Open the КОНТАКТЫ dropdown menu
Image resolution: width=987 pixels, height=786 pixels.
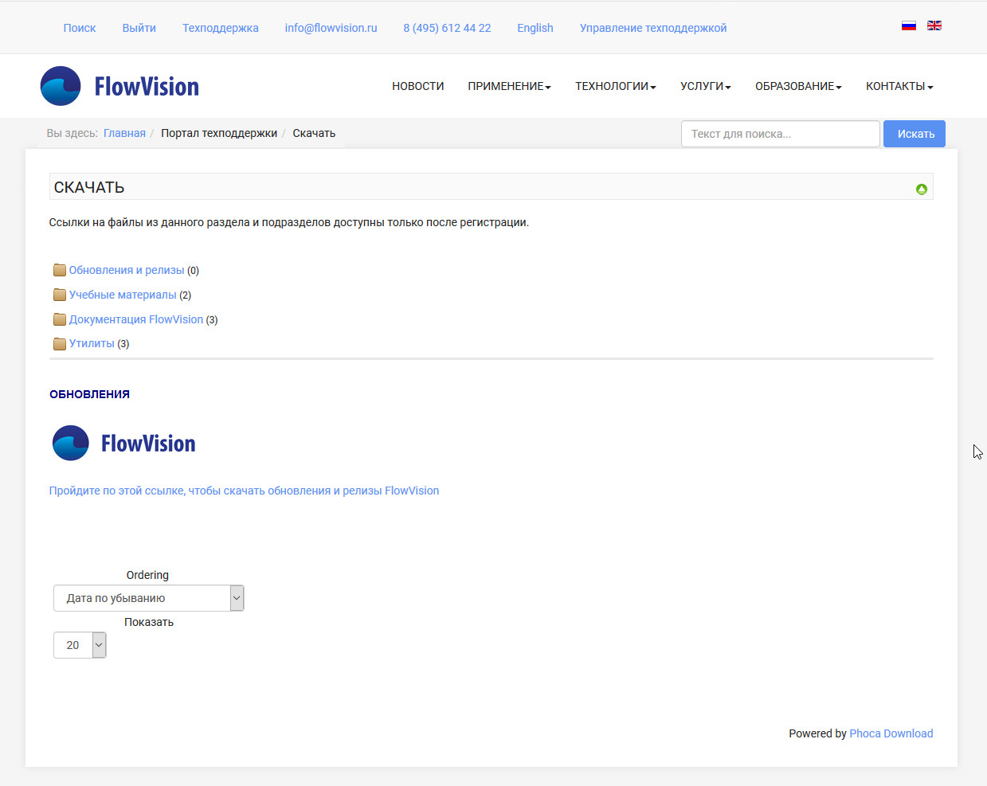899,86
